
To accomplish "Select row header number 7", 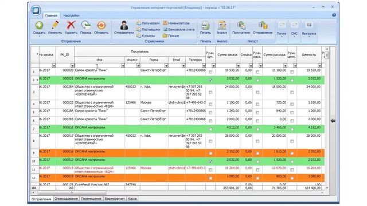I will [34, 129].
